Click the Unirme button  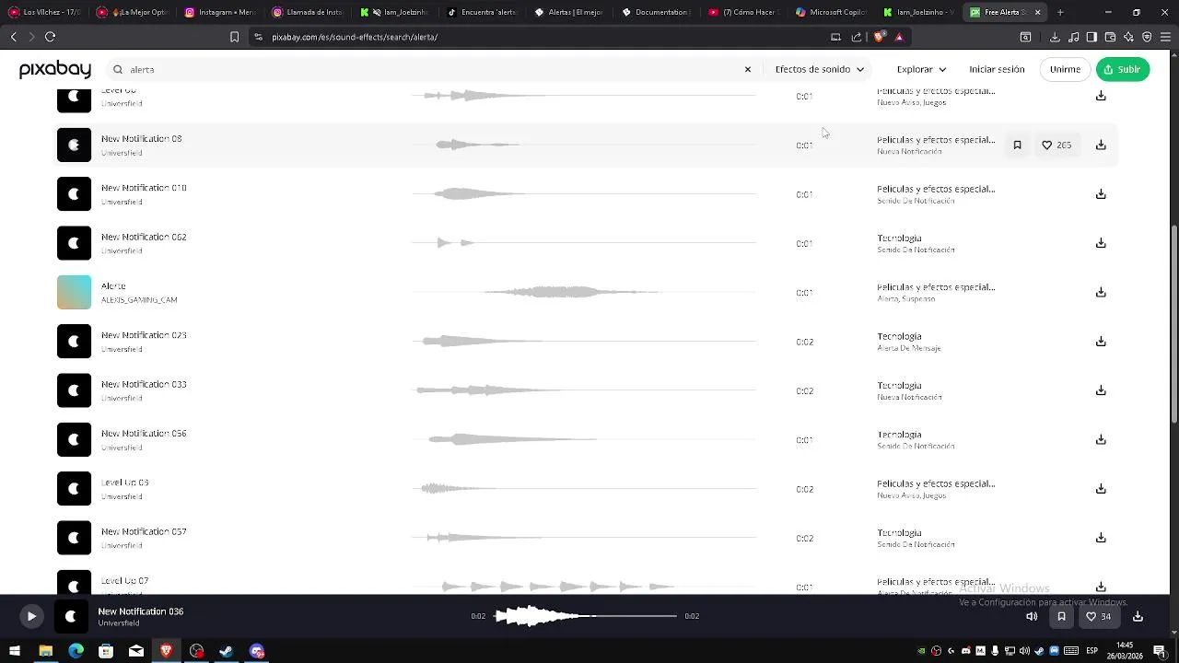coord(1065,69)
